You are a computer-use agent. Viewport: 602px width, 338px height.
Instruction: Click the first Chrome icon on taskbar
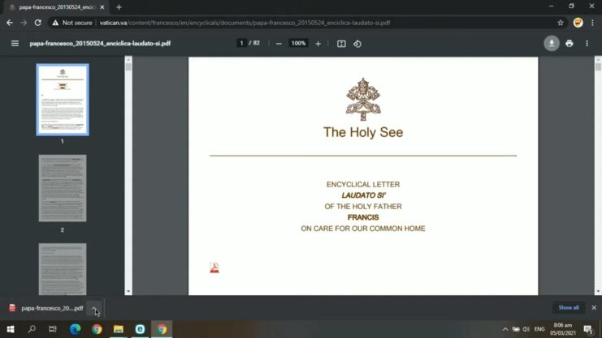click(x=97, y=329)
